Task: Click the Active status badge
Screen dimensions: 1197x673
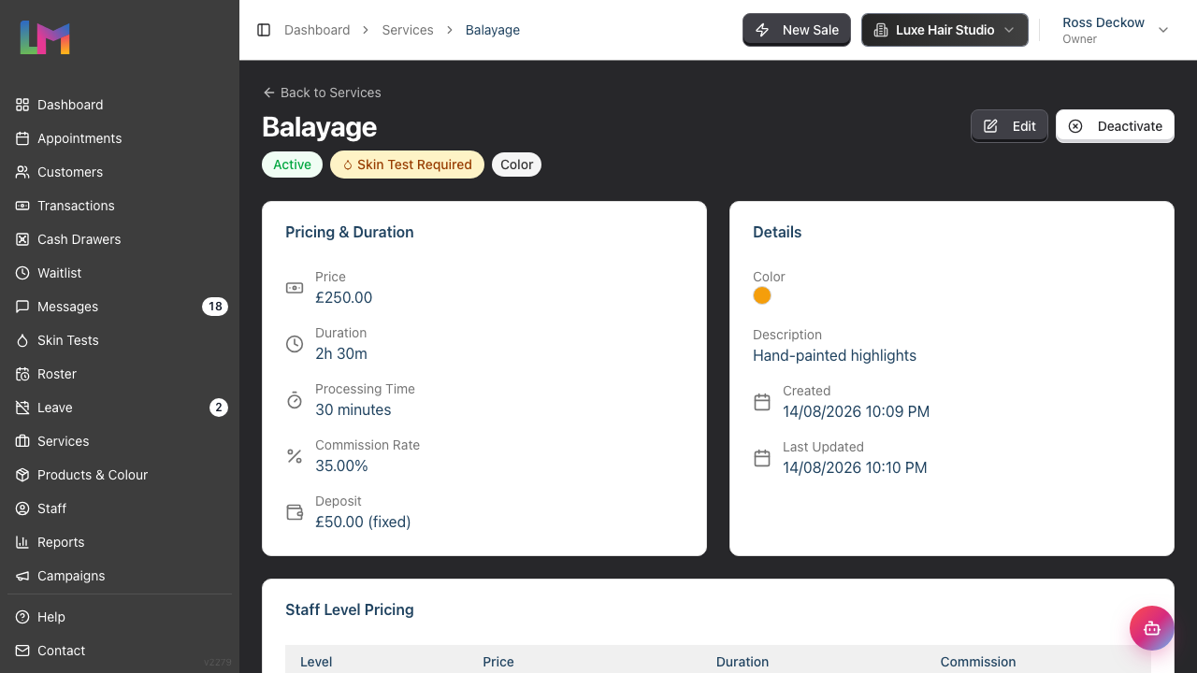Action: coord(292,165)
